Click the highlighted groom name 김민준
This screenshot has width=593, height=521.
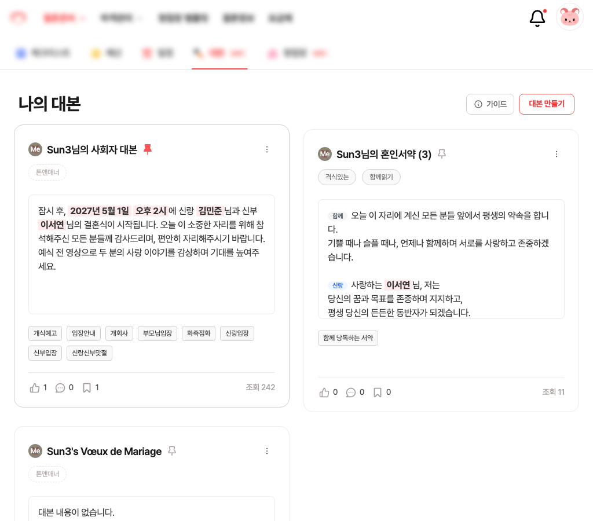point(210,211)
